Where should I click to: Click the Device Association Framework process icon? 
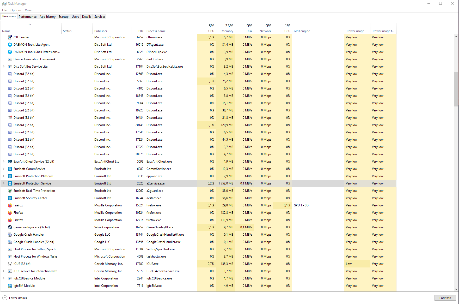[x=10, y=59]
